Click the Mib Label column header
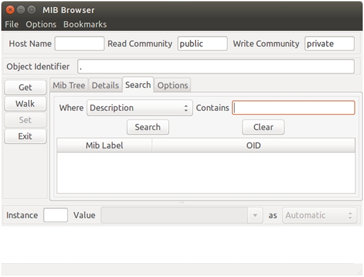The image size is (364, 277). point(104,146)
